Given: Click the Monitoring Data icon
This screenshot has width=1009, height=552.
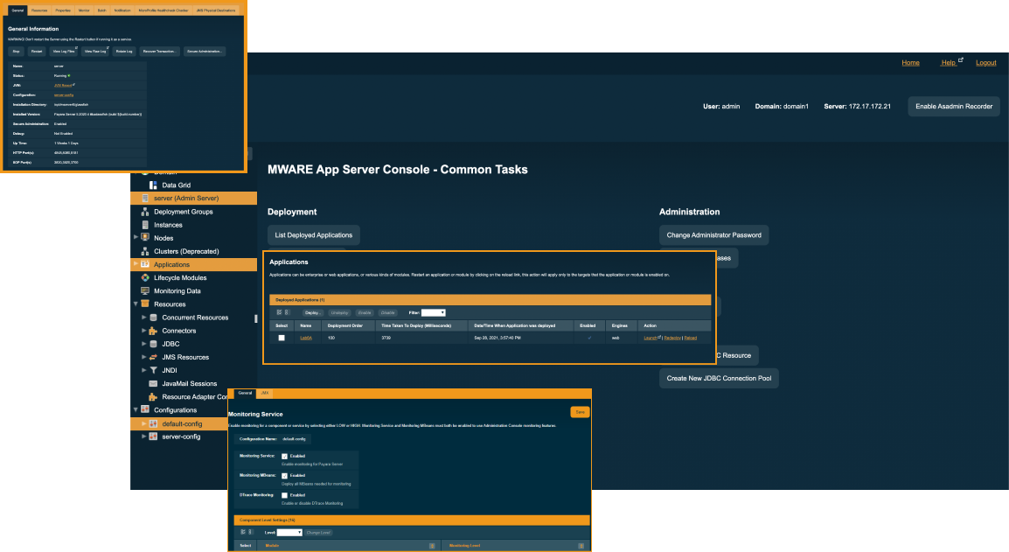Looking at the screenshot, I should coord(145,291).
